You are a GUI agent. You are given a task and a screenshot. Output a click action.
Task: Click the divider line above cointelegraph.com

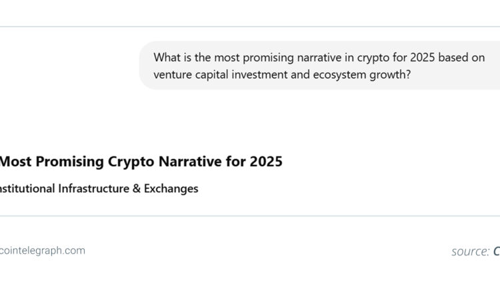tap(250, 216)
